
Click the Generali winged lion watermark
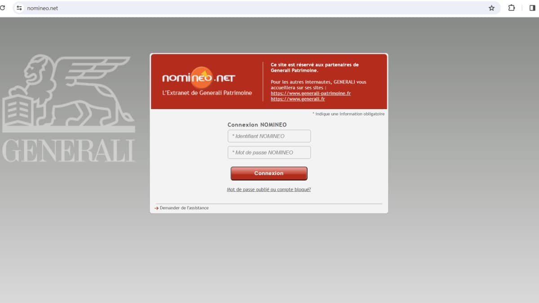pyautogui.click(x=68, y=93)
